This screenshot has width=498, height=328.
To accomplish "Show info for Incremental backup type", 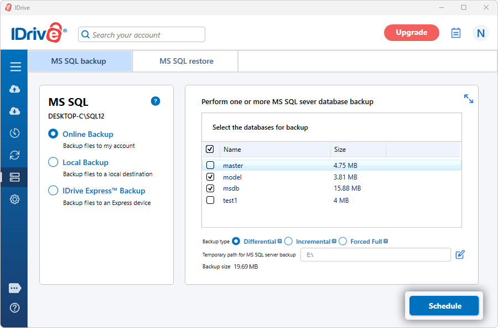I will click(334, 241).
